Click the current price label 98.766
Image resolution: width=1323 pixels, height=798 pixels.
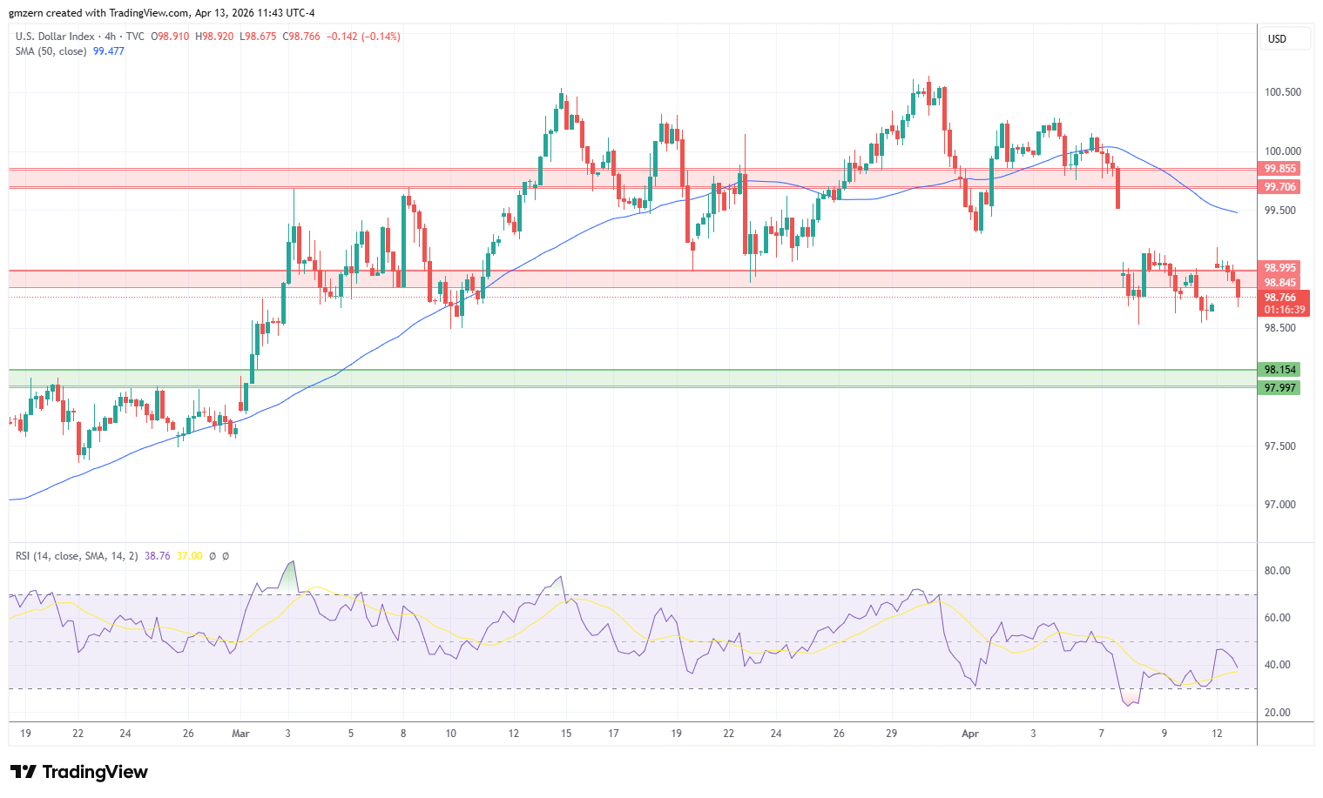point(1279,298)
